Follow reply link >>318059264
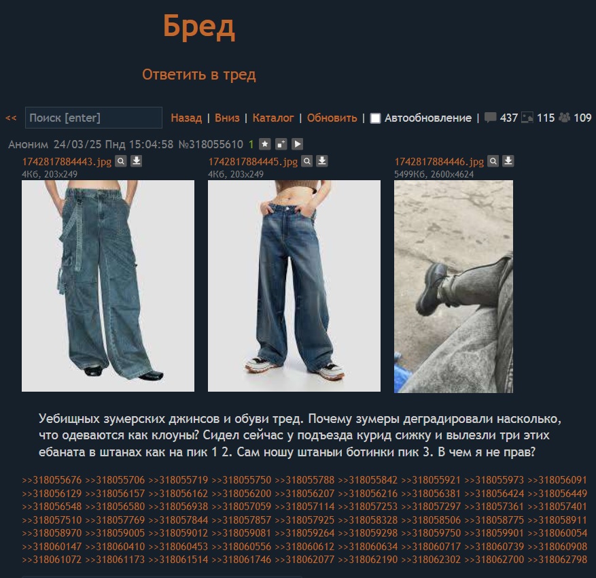Viewport: 596px width, 578px height. pos(304,534)
